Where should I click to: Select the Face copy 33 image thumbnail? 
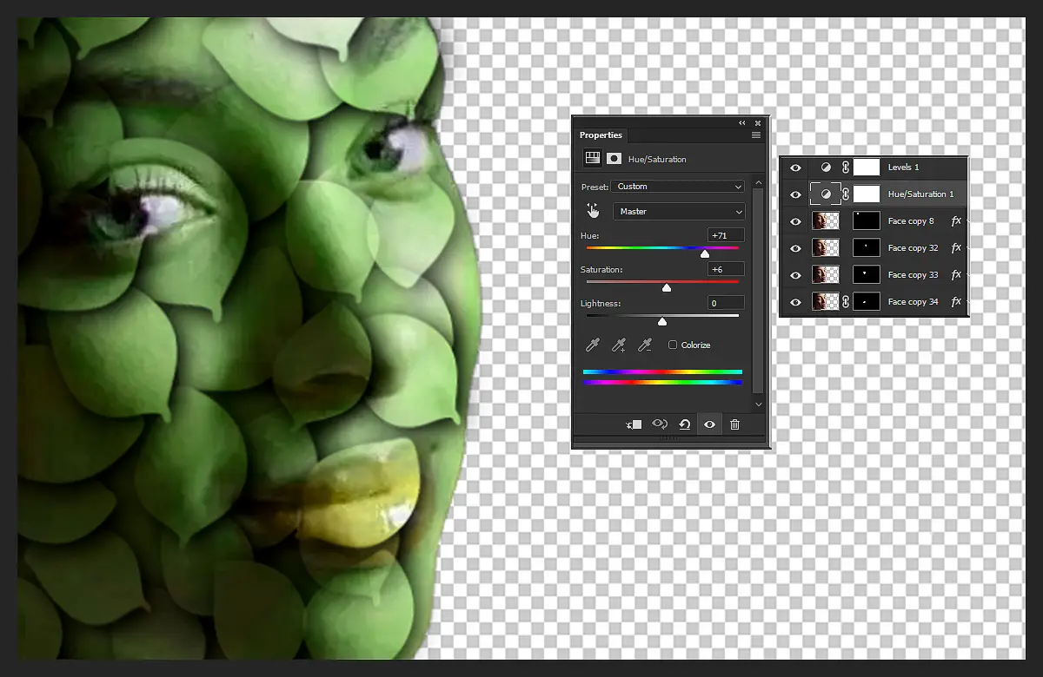pos(826,275)
